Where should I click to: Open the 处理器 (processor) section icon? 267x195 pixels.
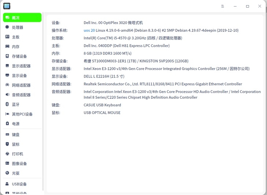(7, 27)
